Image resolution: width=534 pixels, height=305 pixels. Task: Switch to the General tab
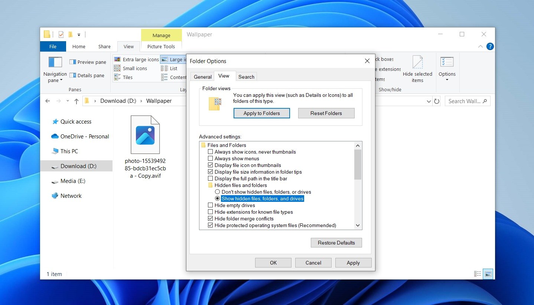tap(202, 76)
